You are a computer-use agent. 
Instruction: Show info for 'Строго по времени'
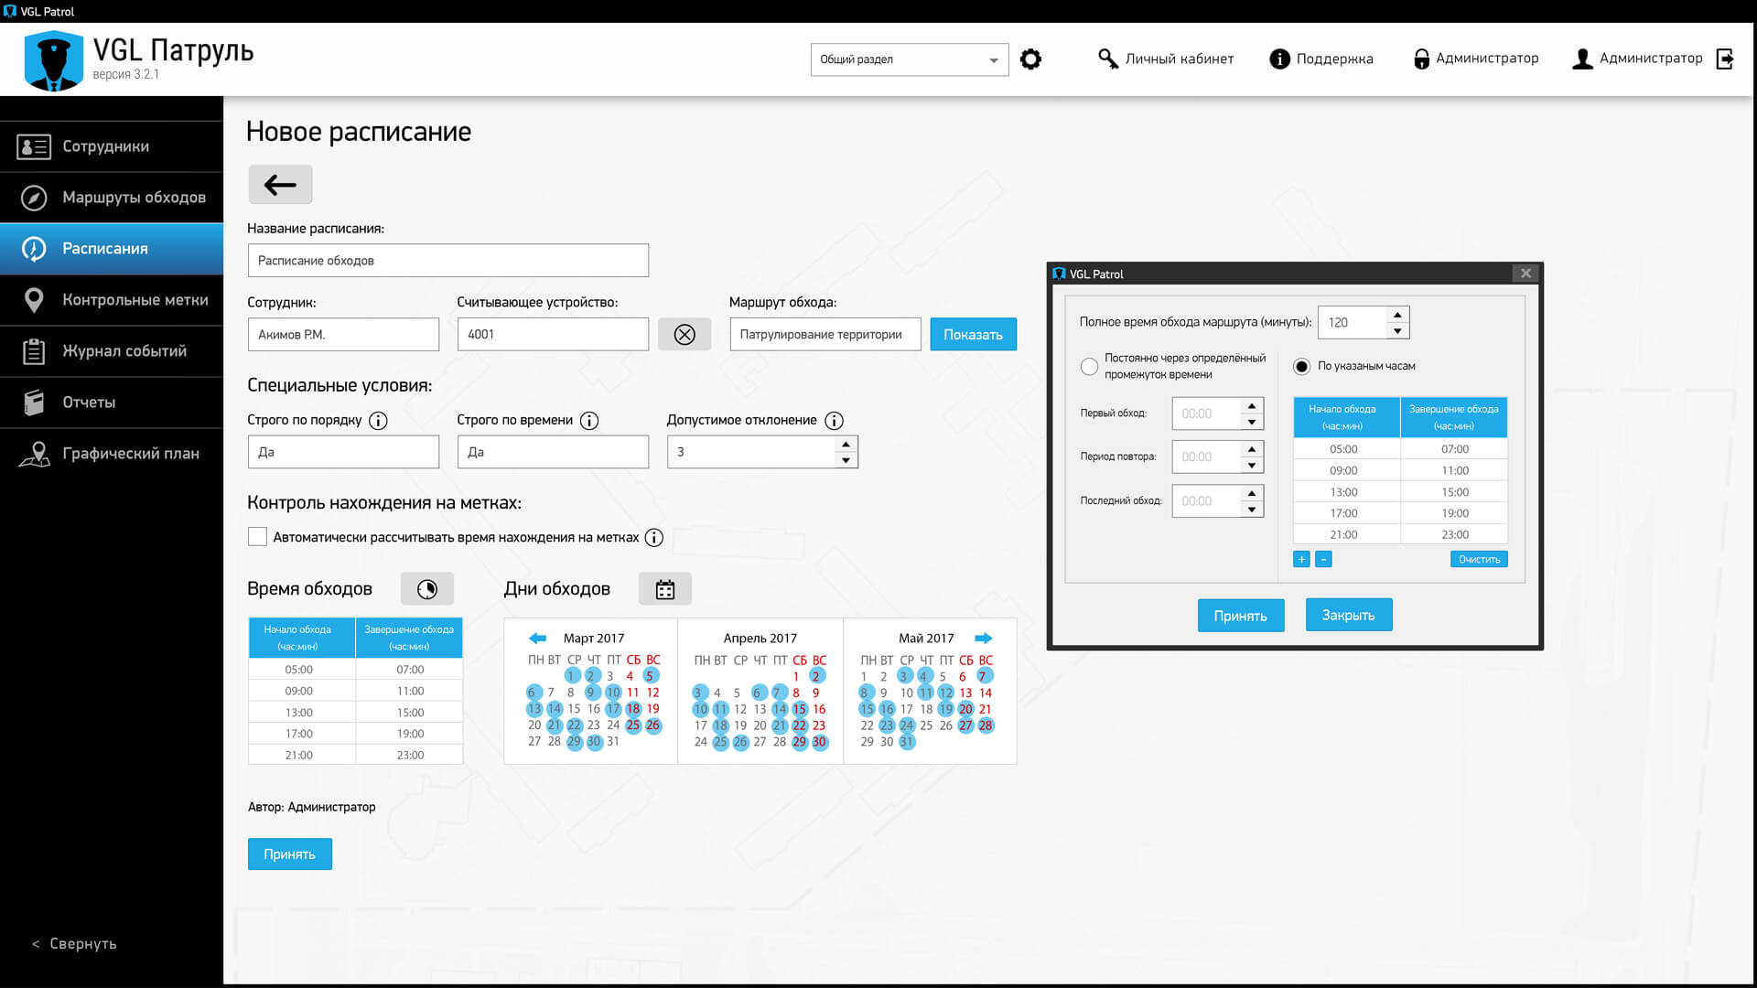point(589,421)
